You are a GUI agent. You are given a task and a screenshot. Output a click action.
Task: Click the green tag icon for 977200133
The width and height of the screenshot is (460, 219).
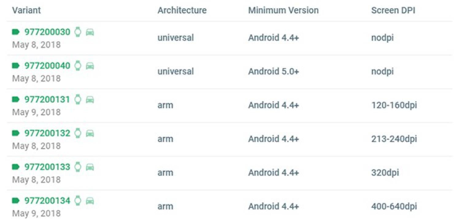point(16,167)
